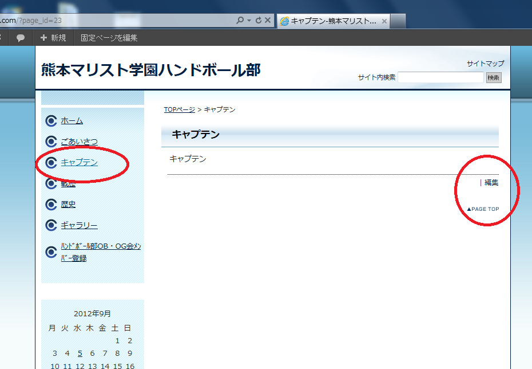The height and width of the screenshot is (369, 532).
Task: Click the site title 熊本マリスト学園ハンドボール部
Action: [151, 70]
